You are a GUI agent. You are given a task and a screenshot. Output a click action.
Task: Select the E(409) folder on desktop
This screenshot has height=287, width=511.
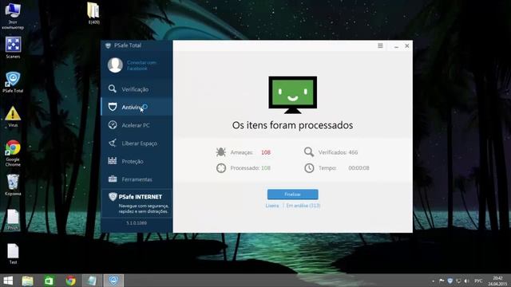(x=93, y=14)
